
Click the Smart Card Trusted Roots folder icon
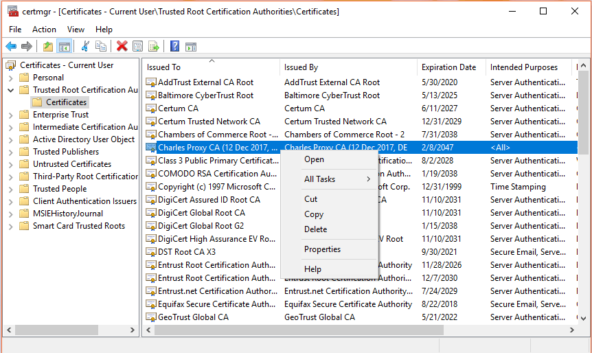[x=24, y=226]
